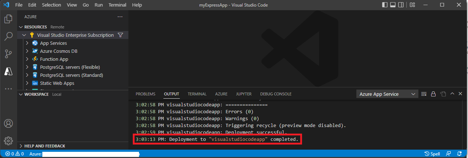
Task: Open Spell checker status item
Action: (x=433, y=154)
